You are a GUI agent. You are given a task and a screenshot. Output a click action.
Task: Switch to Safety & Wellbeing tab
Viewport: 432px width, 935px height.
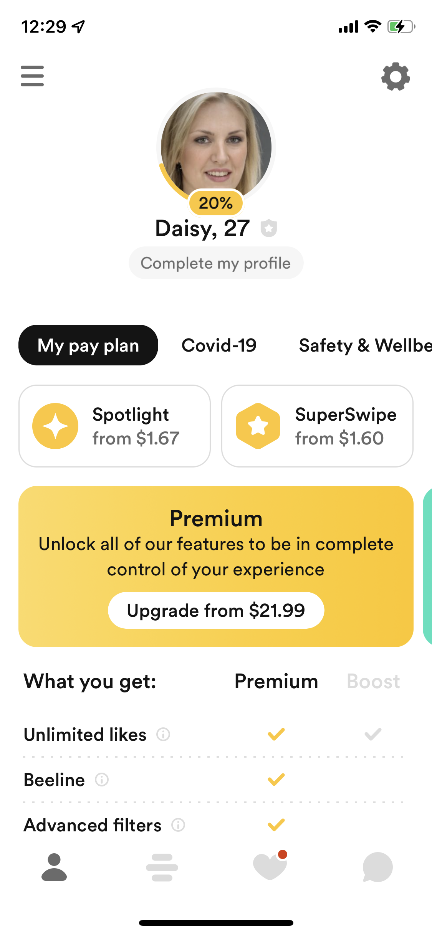pyautogui.click(x=365, y=345)
